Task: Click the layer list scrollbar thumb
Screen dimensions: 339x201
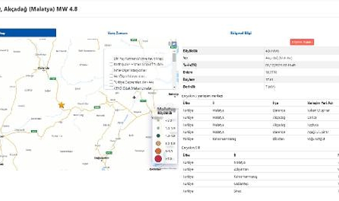Action: (x=174, y=58)
